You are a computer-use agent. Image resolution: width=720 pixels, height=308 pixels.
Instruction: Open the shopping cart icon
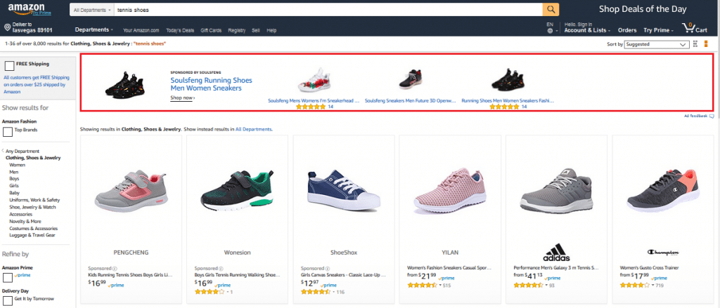pyautogui.click(x=688, y=27)
